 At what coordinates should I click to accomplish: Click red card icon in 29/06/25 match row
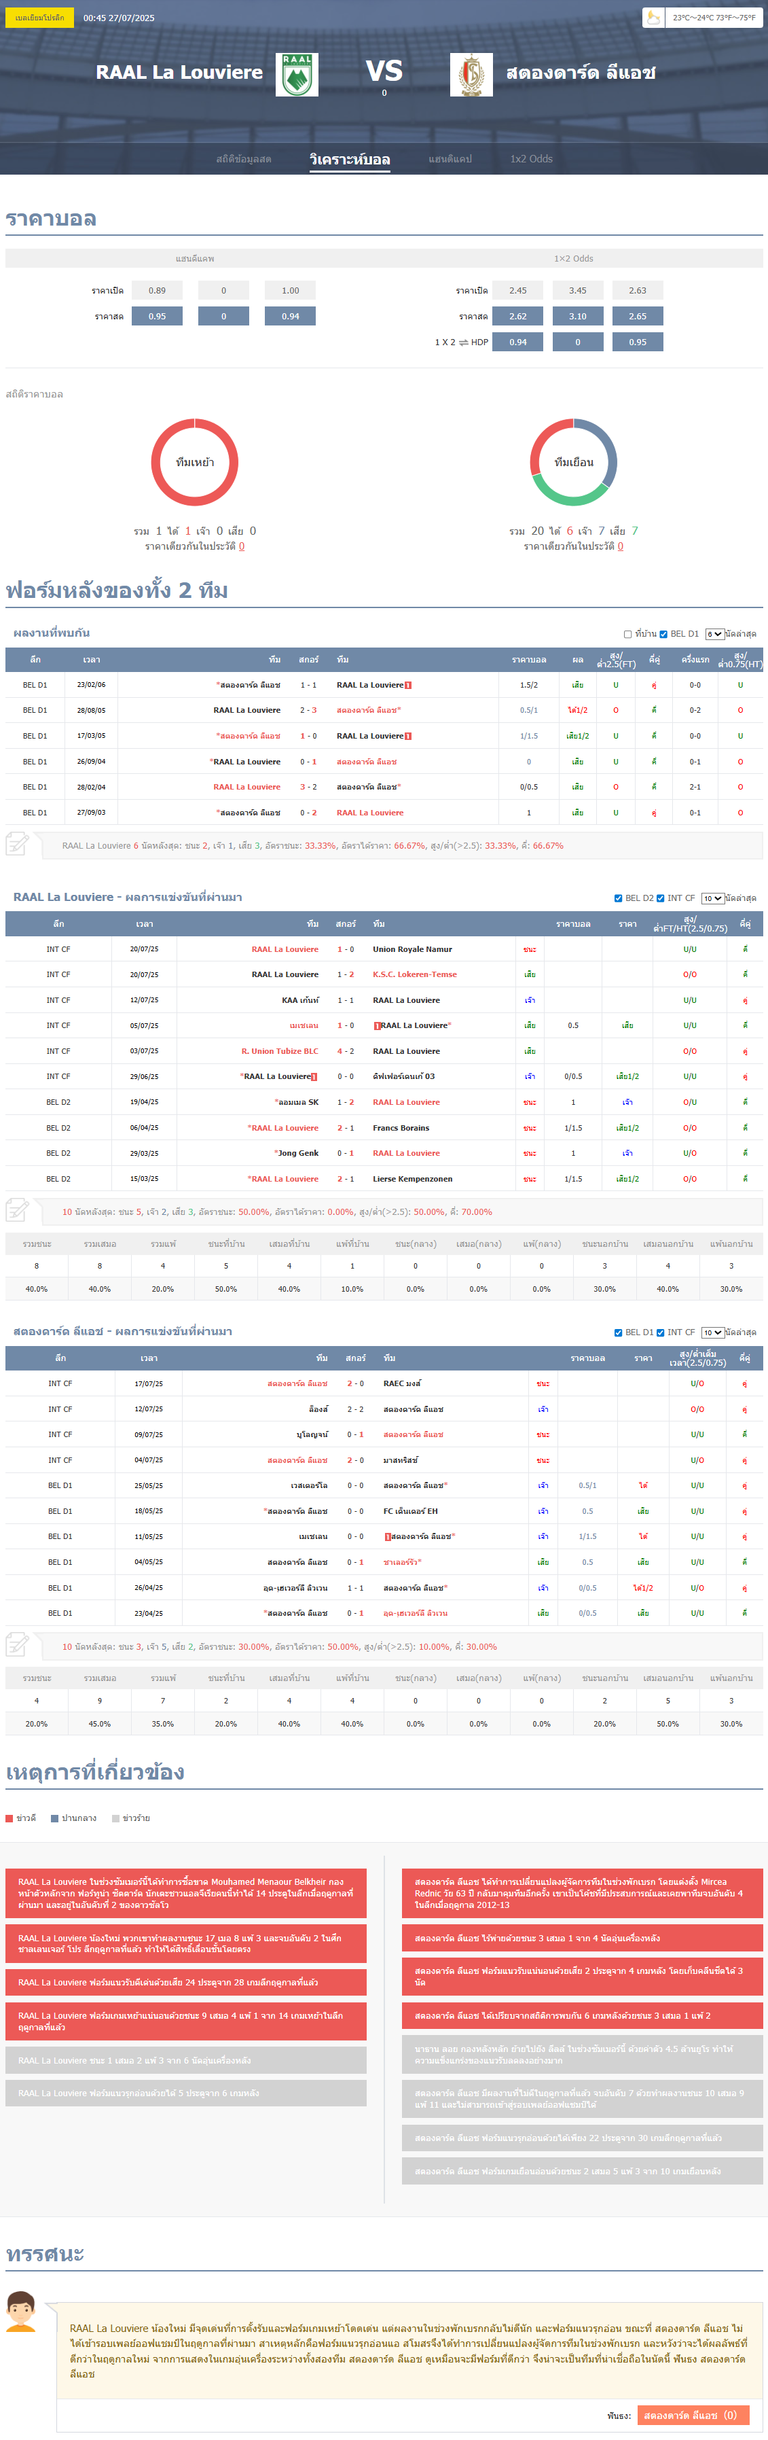[314, 1077]
